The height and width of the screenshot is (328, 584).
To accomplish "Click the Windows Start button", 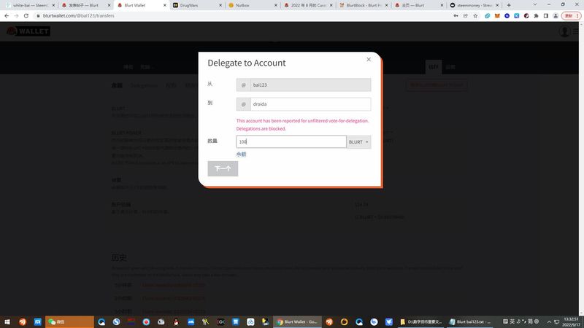I will (7, 321).
